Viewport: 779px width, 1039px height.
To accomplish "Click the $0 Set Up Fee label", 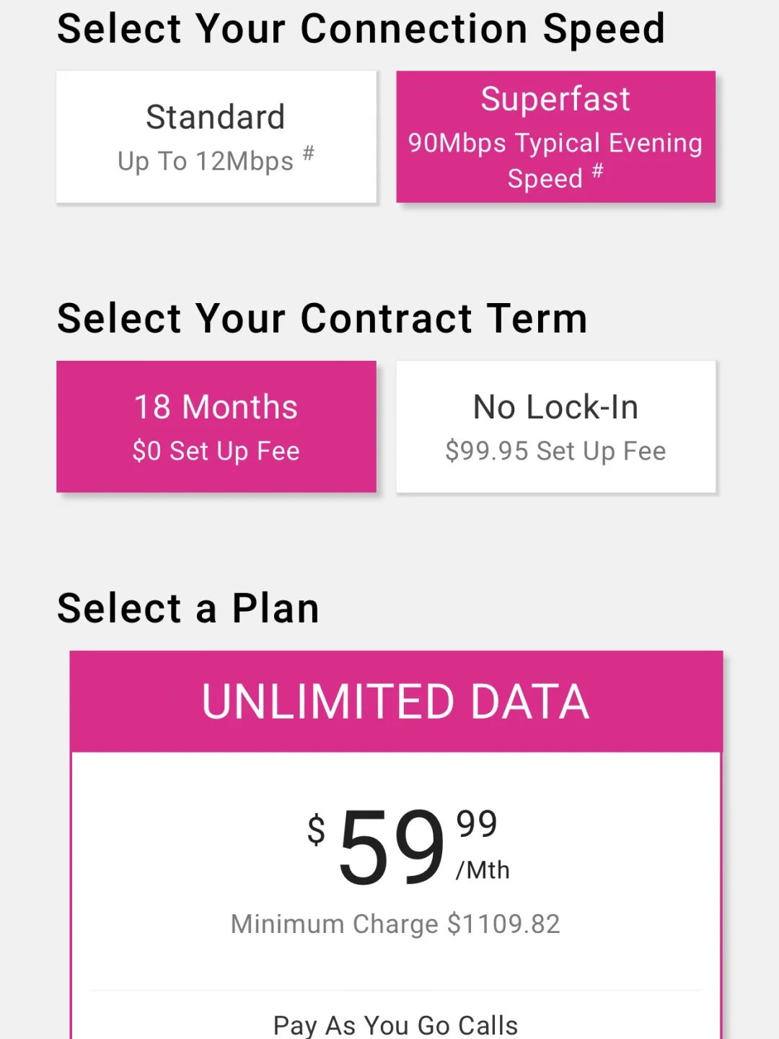I will coord(216,452).
